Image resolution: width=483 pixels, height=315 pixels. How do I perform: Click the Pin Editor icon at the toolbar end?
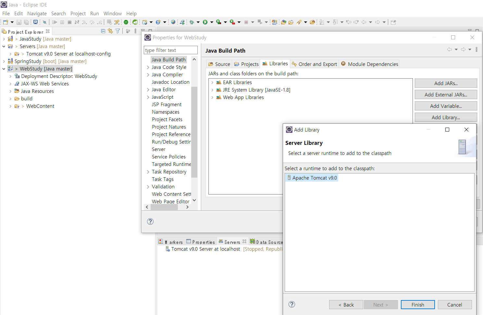coord(393,22)
